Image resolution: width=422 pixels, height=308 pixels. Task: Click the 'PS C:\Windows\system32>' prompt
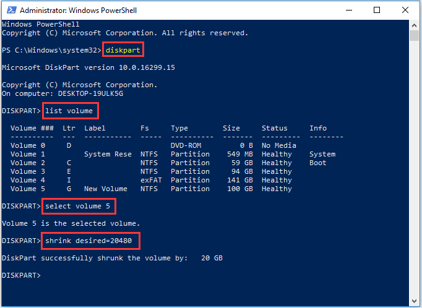coord(51,50)
